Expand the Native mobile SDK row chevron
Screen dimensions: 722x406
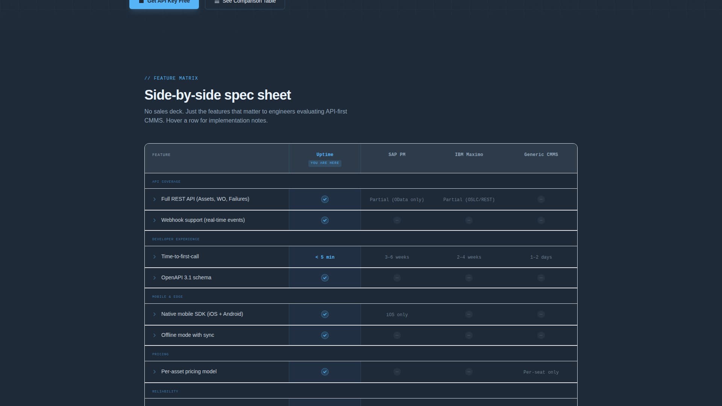tap(154, 314)
